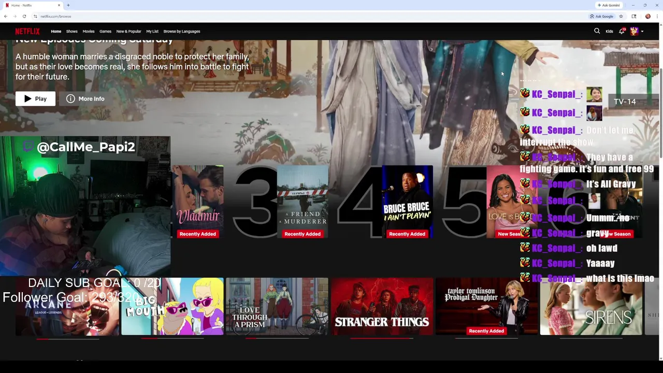Click the Ask Gemini button
Image resolution: width=663 pixels, height=373 pixels.
(609, 5)
